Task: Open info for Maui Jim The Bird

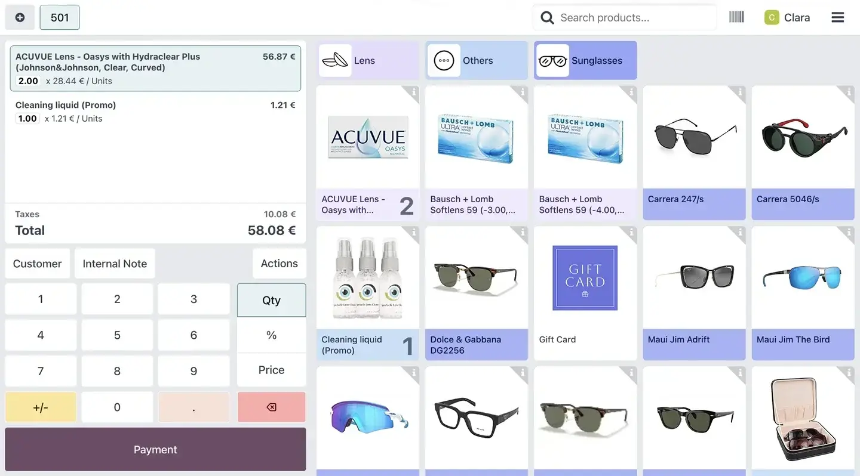Action: coord(848,233)
